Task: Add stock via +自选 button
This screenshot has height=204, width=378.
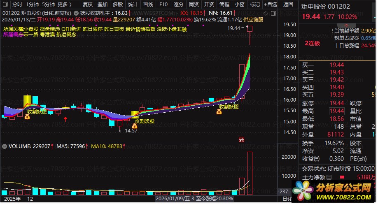Action: click(x=270, y=5)
